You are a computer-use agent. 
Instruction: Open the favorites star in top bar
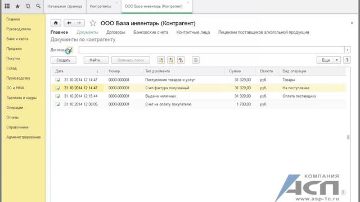[x=17, y=6]
